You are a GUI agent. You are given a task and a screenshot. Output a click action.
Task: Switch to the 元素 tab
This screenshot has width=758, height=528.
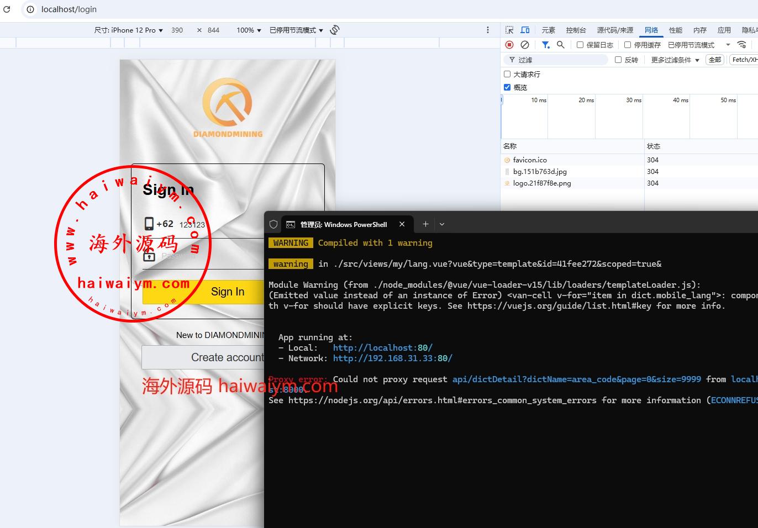pyautogui.click(x=548, y=30)
